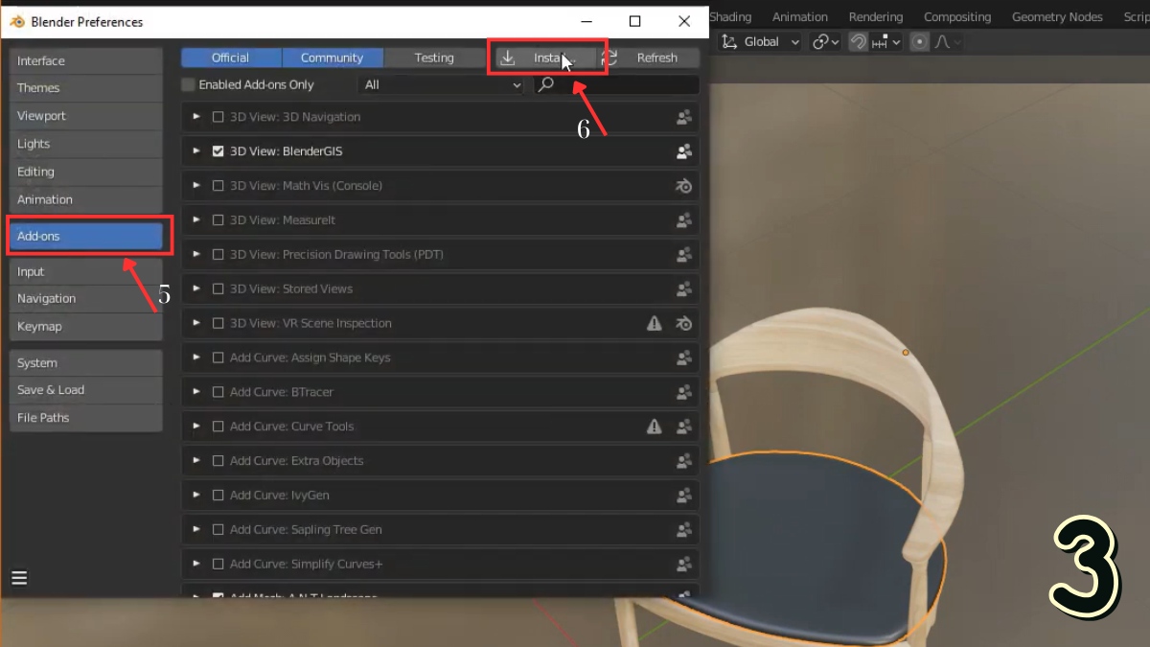This screenshot has width=1150, height=647.
Task: Open the transform pivot point dropdown
Action: 825,41
